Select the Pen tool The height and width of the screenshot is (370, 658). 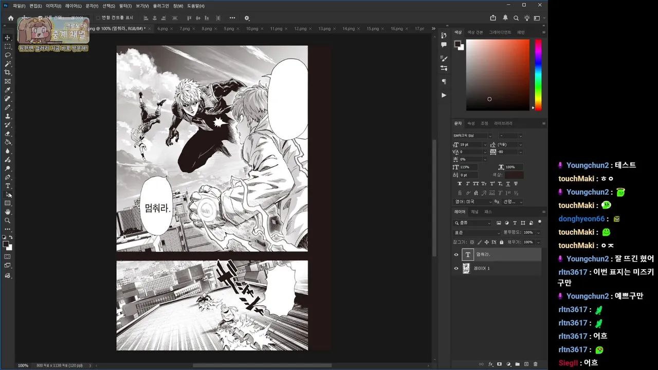coord(8,177)
